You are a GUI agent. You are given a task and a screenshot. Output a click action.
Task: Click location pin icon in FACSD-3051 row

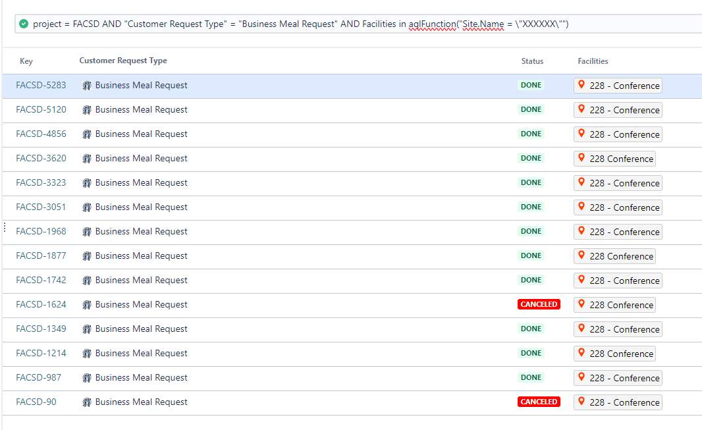(581, 206)
